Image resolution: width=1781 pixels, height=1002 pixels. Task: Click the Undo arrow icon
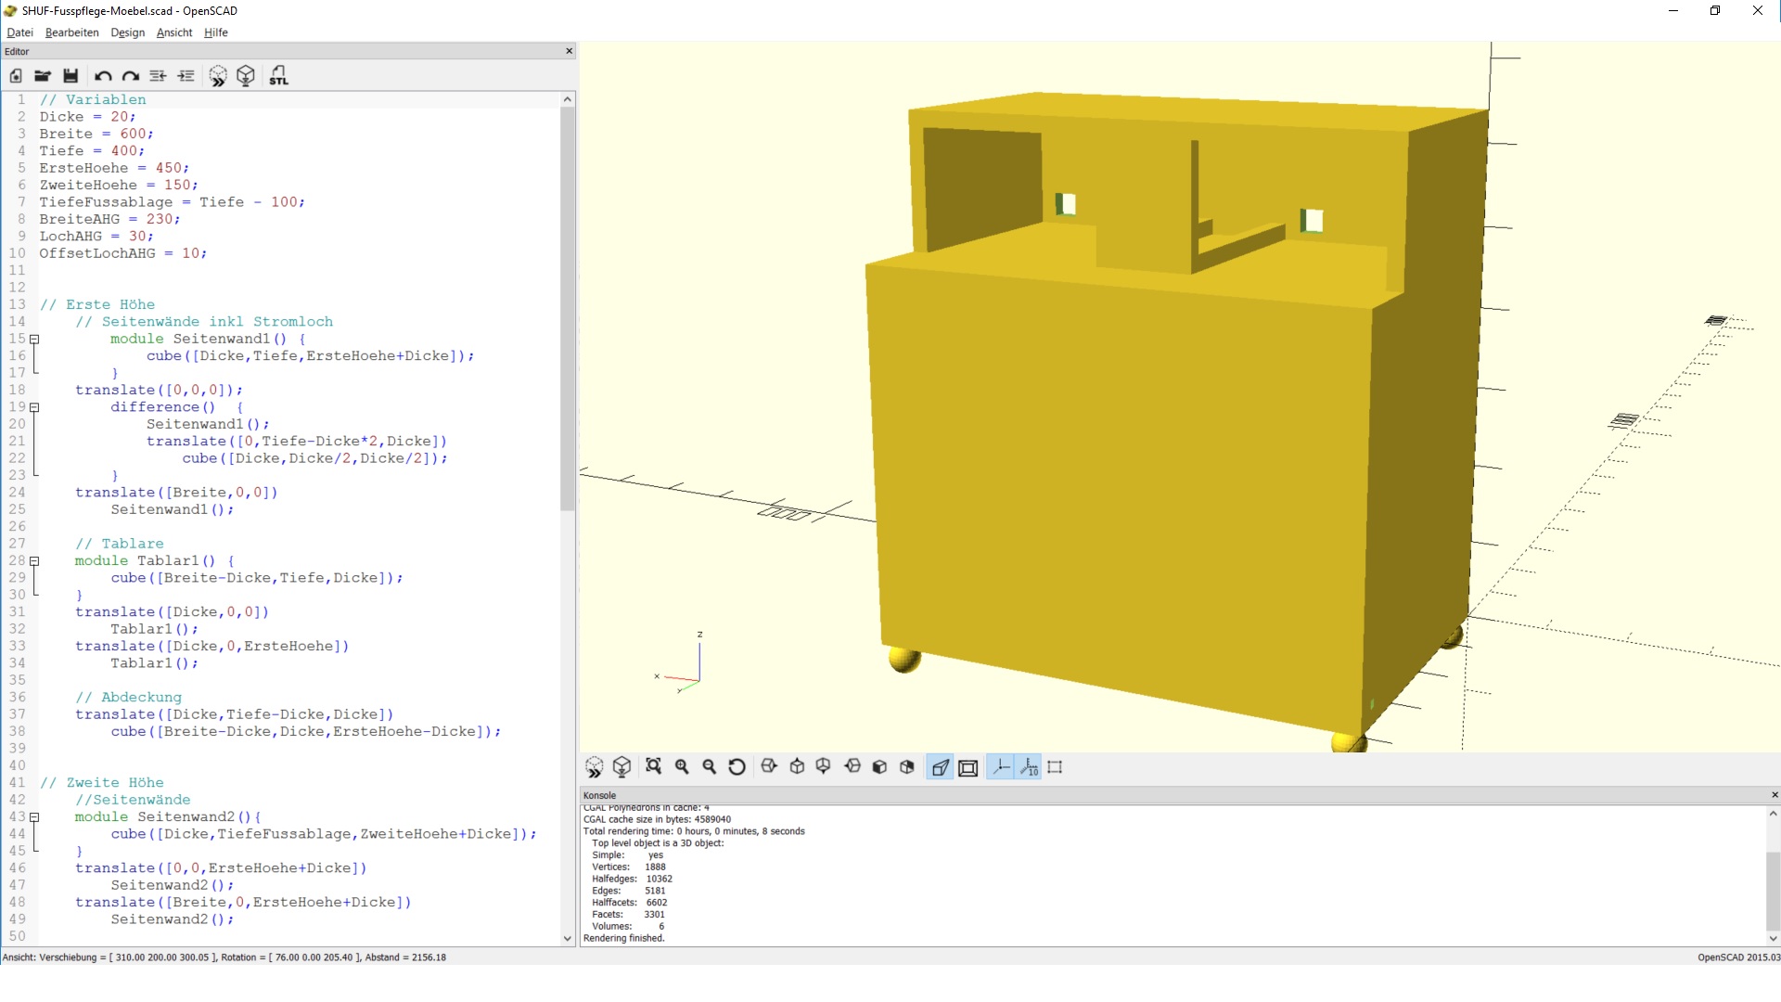(103, 76)
